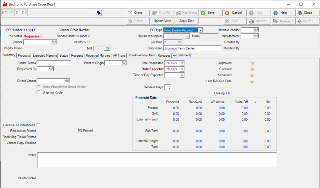Save the purchase order

(x=208, y=13)
